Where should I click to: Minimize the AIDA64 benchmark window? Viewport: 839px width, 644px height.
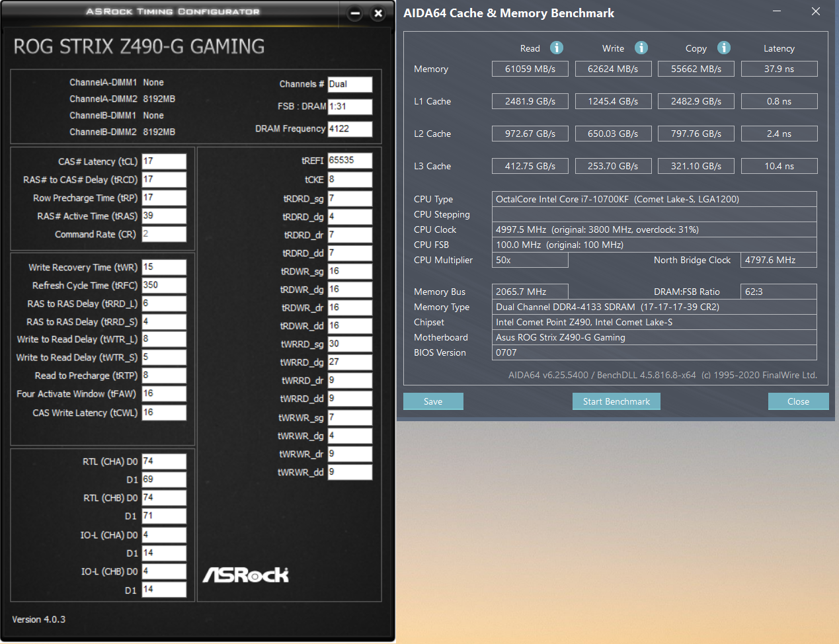(777, 11)
